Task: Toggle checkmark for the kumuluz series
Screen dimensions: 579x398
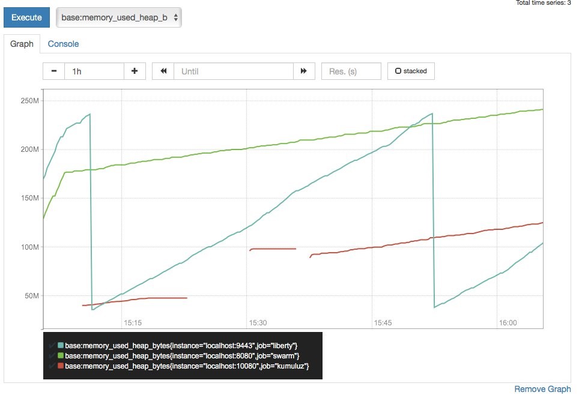Action: (52, 365)
